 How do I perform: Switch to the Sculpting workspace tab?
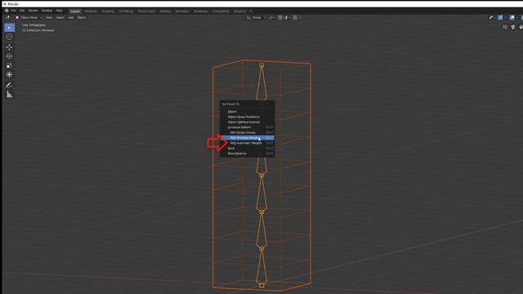pyautogui.click(x=108, y=11)
